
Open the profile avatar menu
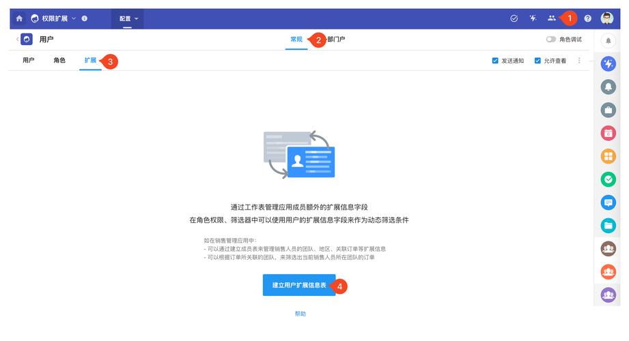point(607,18)
